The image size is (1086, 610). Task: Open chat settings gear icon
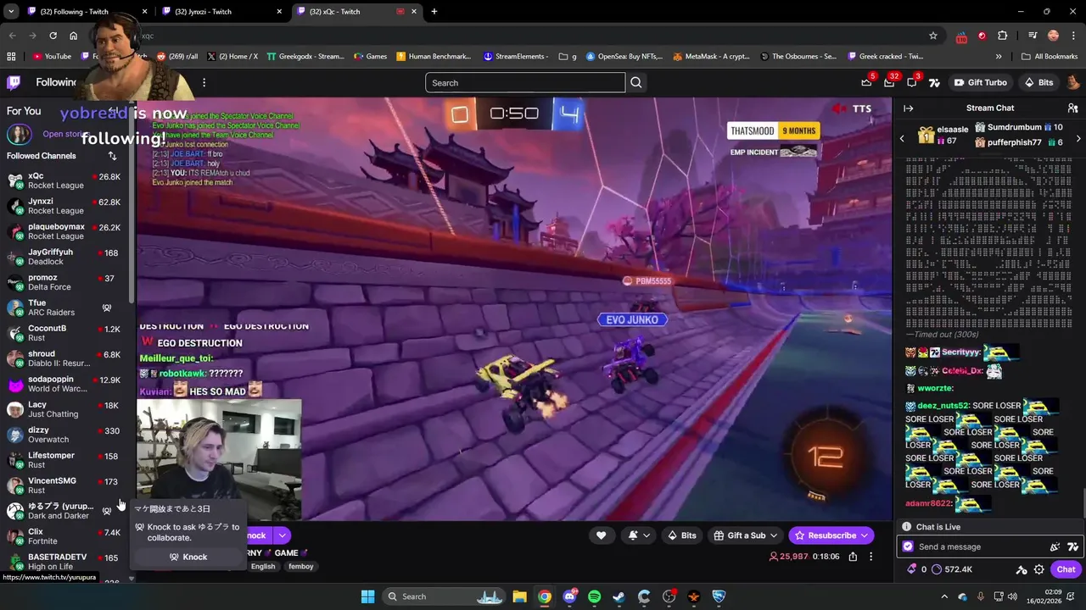1038,569
